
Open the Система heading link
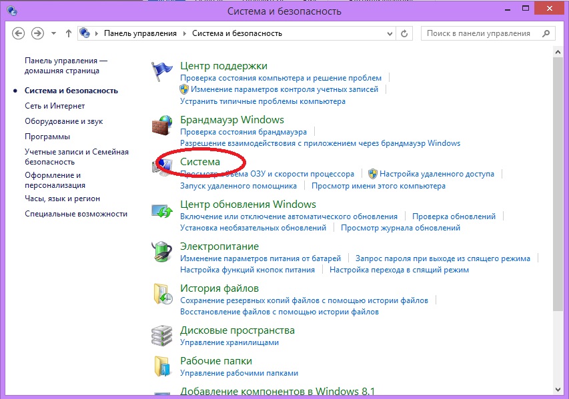pos(200,162)
